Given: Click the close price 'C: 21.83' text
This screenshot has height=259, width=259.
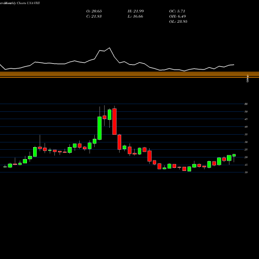Looking at the screenshot, I should pos(94,17).
